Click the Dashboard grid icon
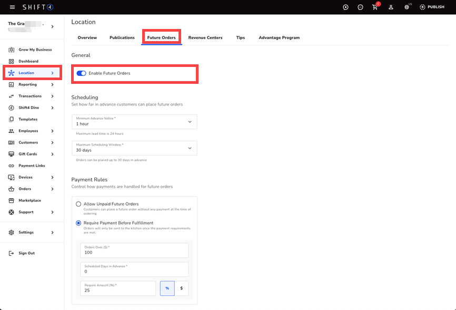Image resolution: width=456 pixels, height=310 pixels. tap(12, 61)
